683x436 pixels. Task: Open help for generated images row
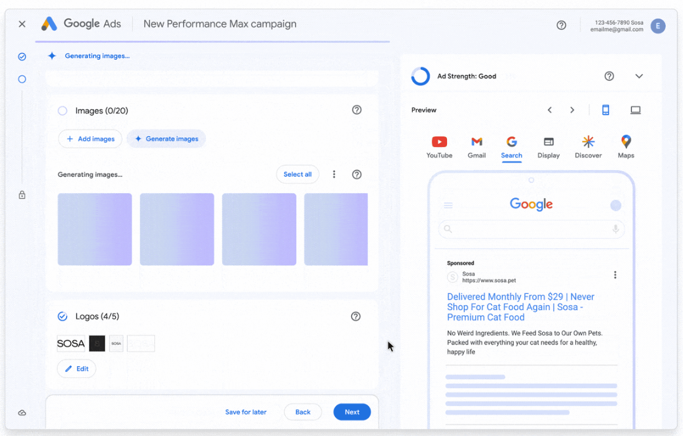point(357,174)
